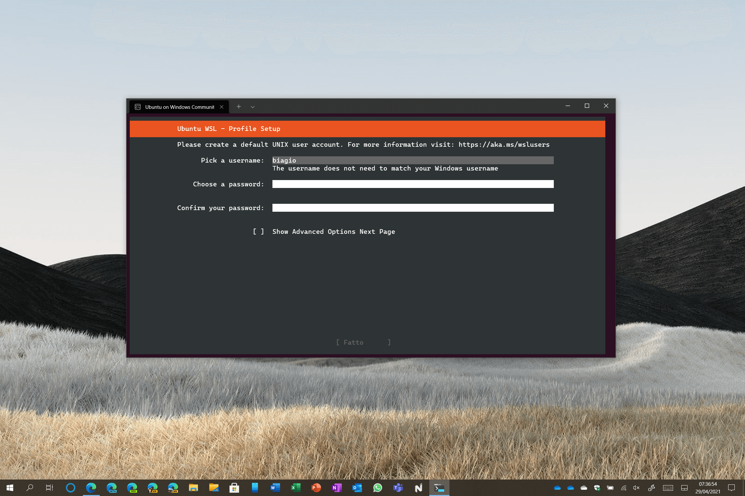Open Task View from the taskbar

click(50, 488)
